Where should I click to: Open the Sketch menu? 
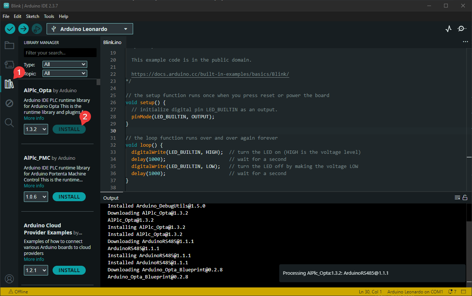32,16
